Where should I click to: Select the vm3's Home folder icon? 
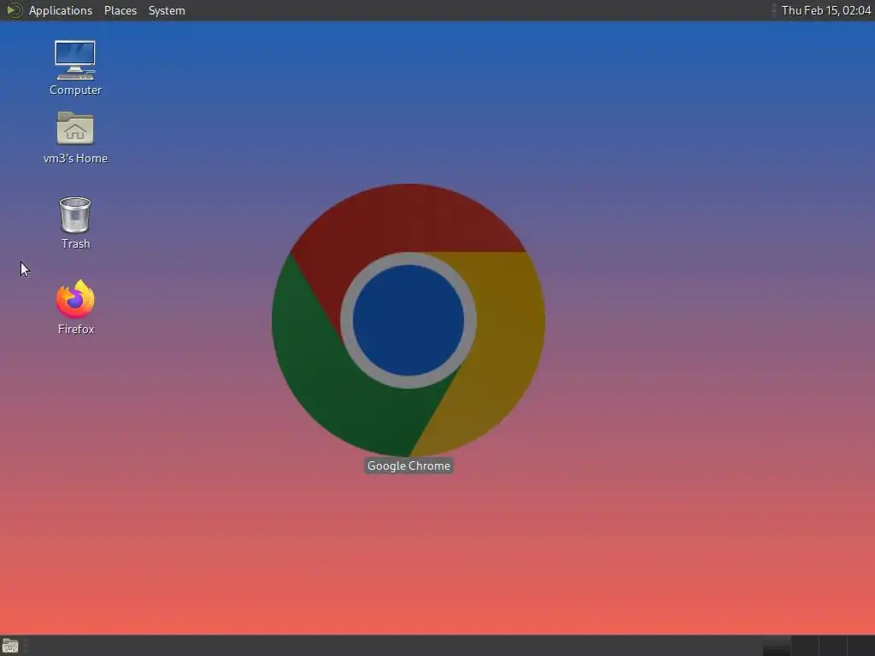tap(75, 128)
